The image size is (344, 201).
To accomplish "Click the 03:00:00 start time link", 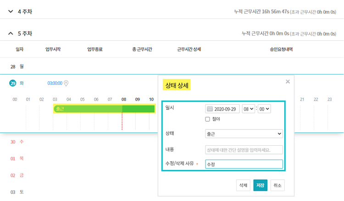I will [x=55, y=83].
